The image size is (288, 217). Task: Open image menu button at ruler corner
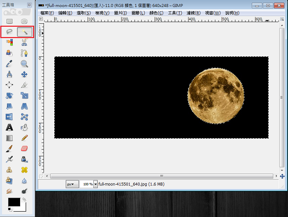pos(41,19)
